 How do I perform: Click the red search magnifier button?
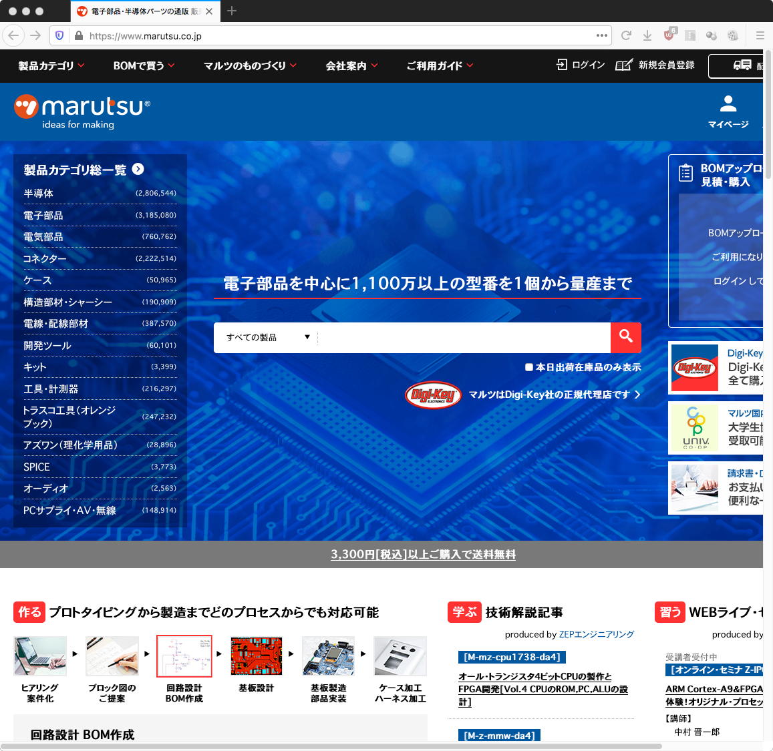(x=625, y=337)
